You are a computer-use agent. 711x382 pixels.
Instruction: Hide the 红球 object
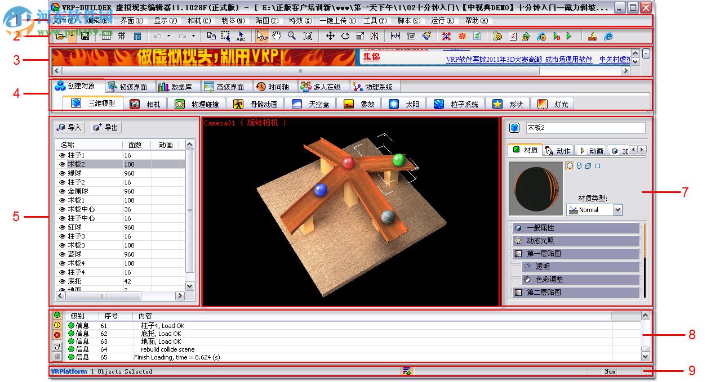[x=62, y=227]
